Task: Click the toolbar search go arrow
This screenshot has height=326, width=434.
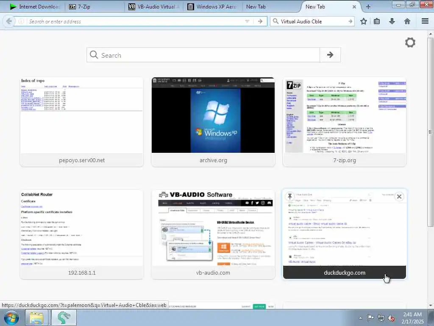Action: [x=350, y=21]
